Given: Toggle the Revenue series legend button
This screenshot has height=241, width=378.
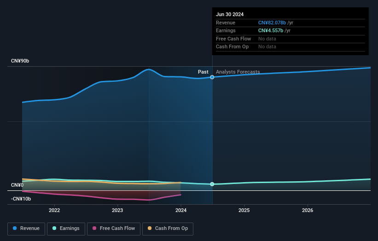Looking at the screenshot, I should [x=26, y=229].
